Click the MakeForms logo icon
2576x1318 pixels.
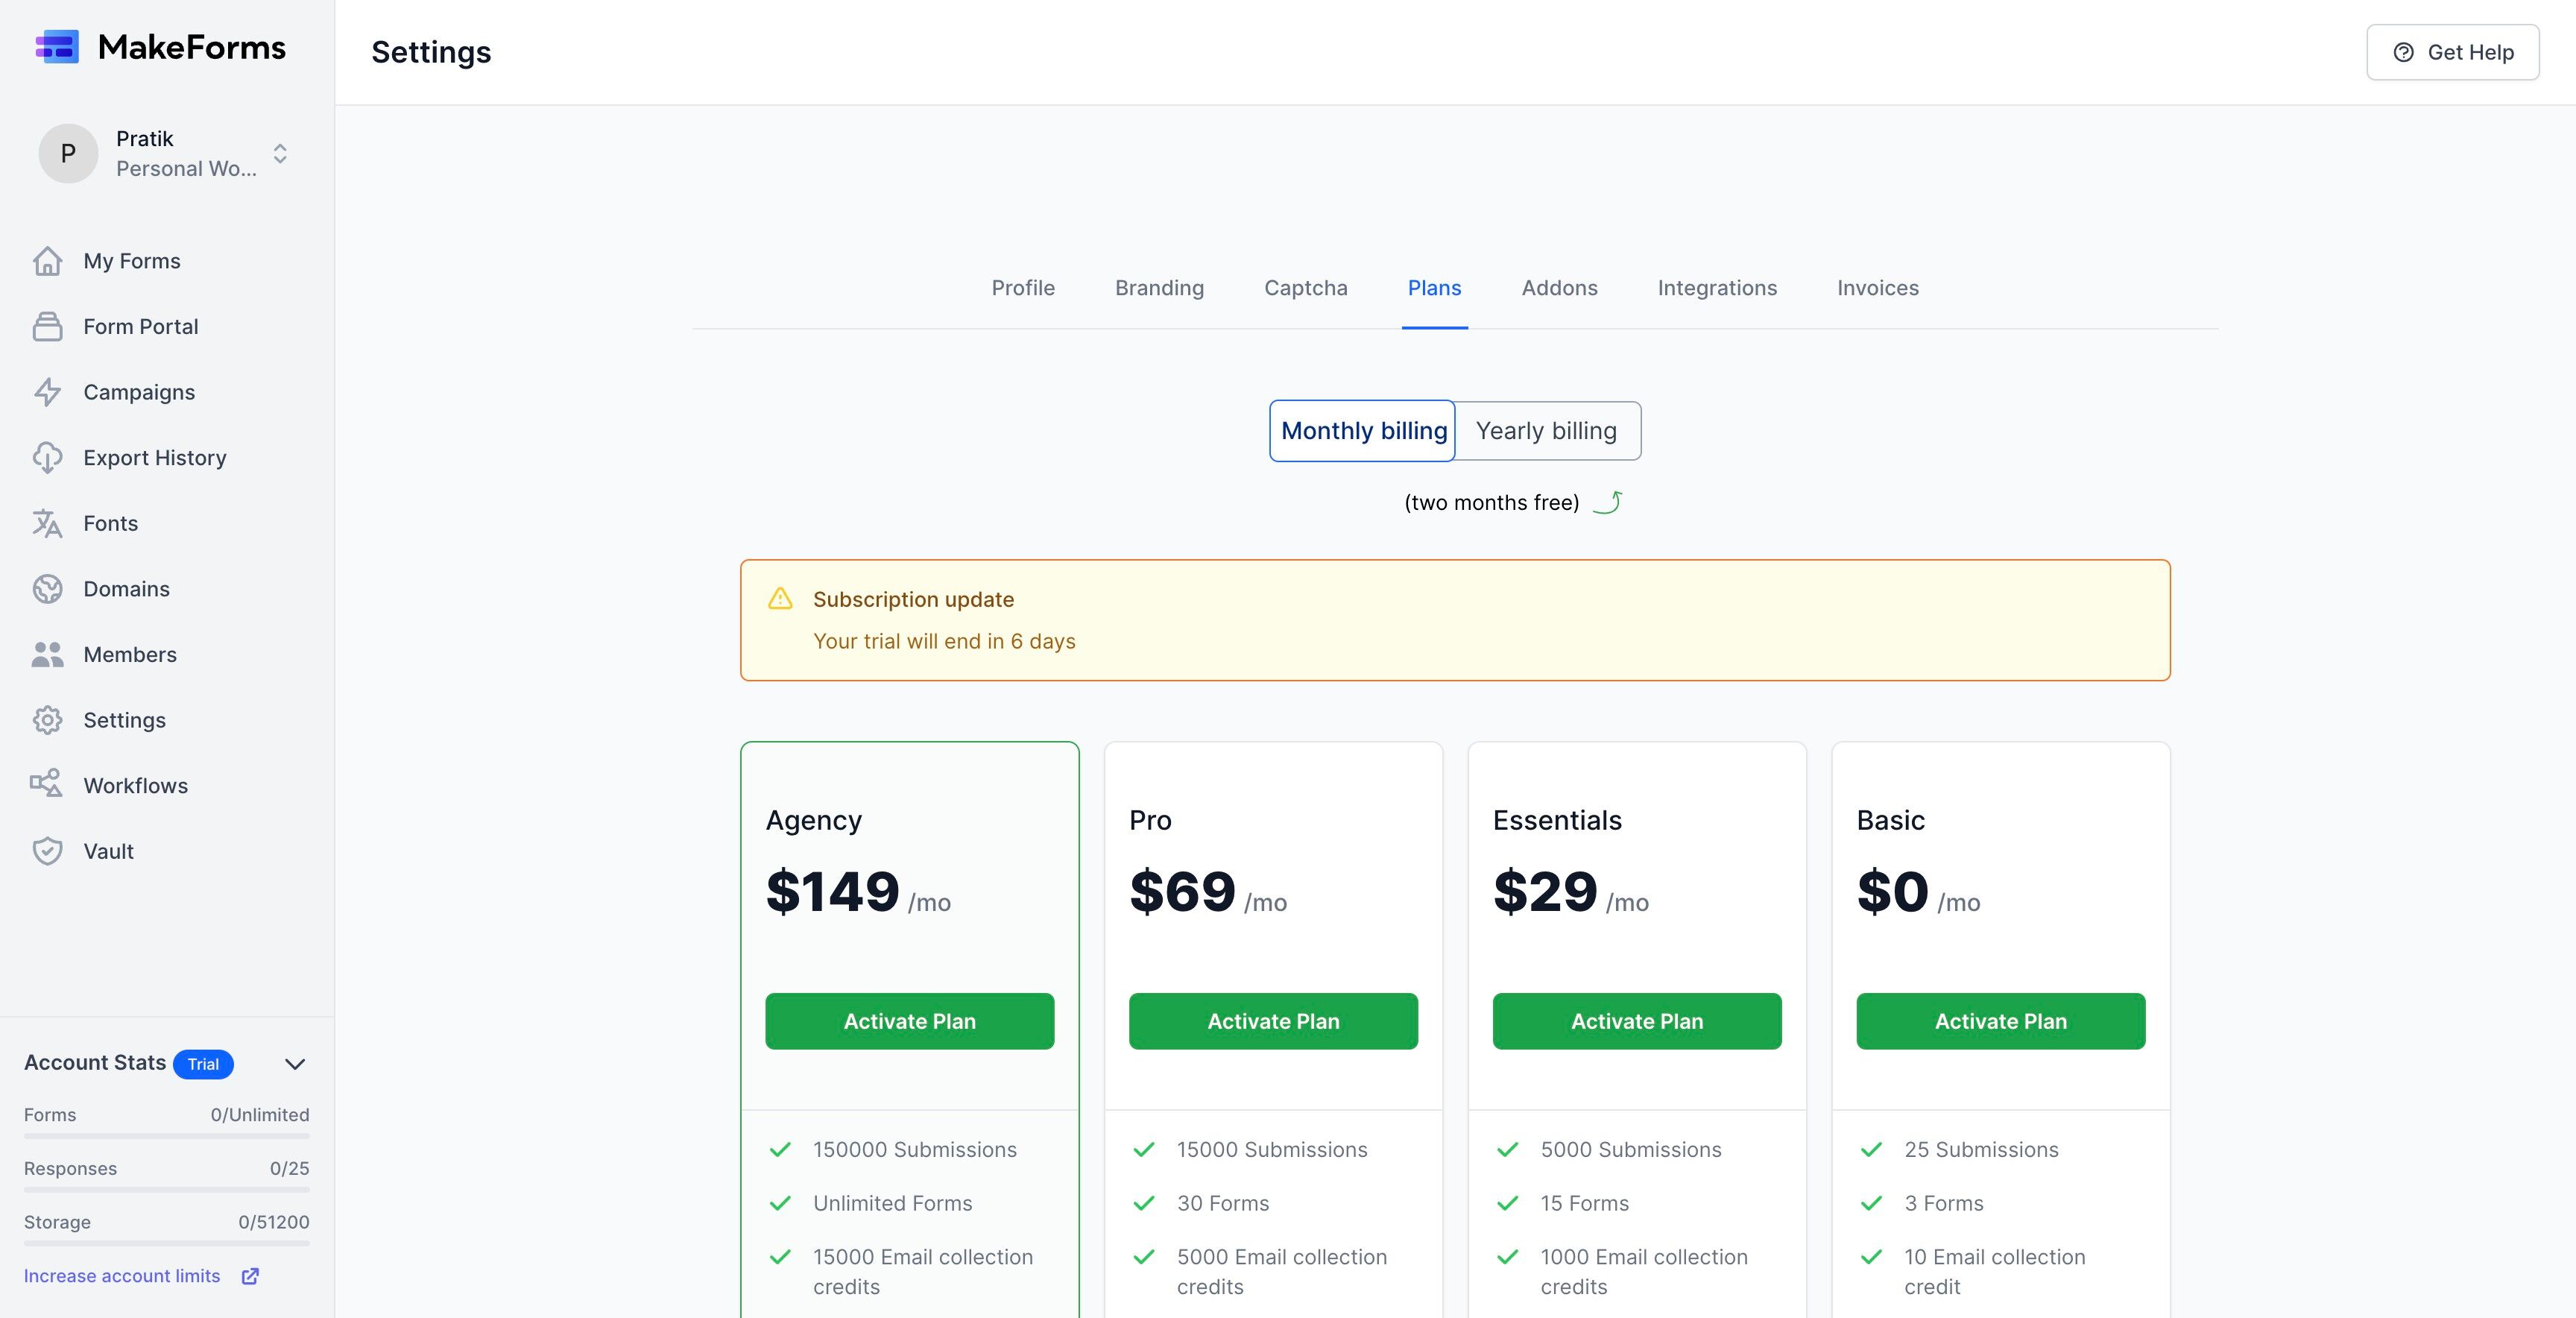57,47
